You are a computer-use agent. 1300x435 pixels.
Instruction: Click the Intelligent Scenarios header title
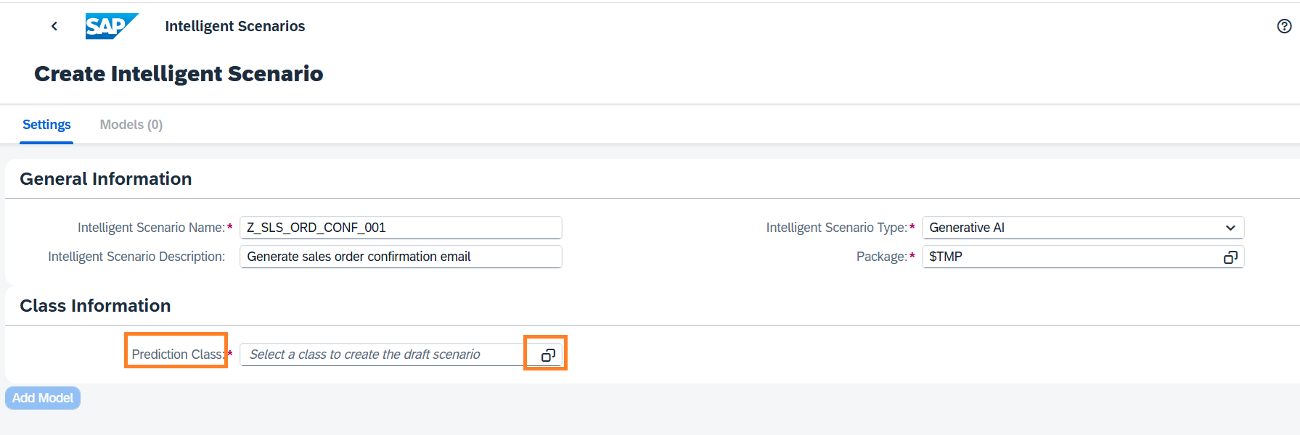(234, 26)
